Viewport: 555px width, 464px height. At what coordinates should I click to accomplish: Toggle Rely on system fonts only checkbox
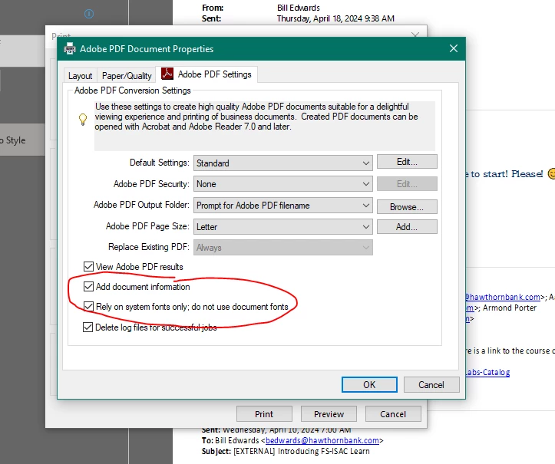88,306
